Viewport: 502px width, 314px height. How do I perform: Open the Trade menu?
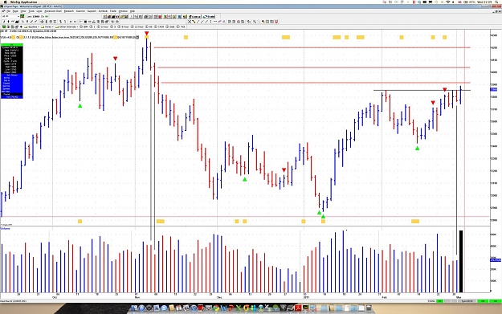tap(113, 11)
